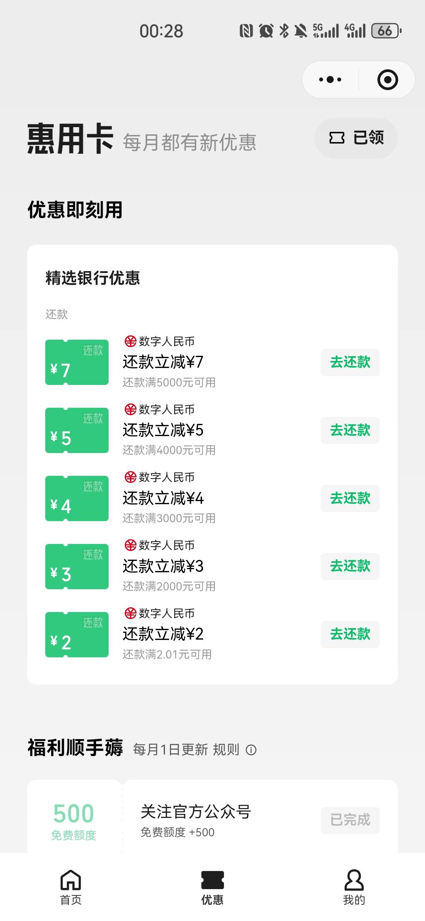This screenshot has width=425, height=921.
Task: Tap the ¥4 repayment coupon ticket
Action: tap(77, 498)
